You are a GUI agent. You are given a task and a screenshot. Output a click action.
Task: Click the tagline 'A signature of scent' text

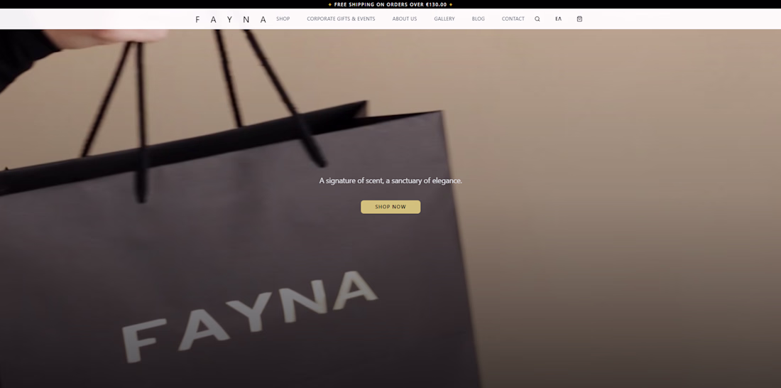pos(390,180)
